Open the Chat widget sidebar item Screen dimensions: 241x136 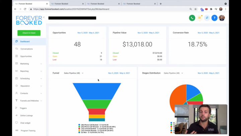coord(25,123)
